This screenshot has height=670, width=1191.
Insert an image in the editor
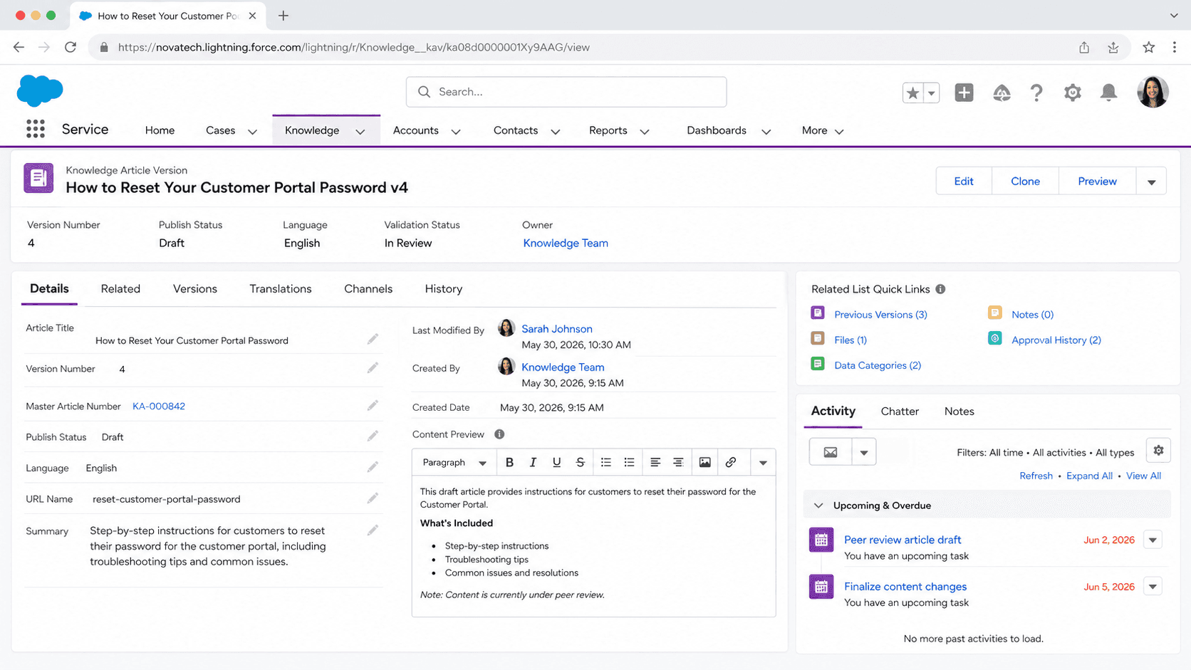(704, 462)
